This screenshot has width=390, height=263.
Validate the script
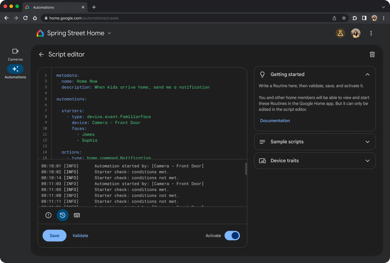click(80, 236)
